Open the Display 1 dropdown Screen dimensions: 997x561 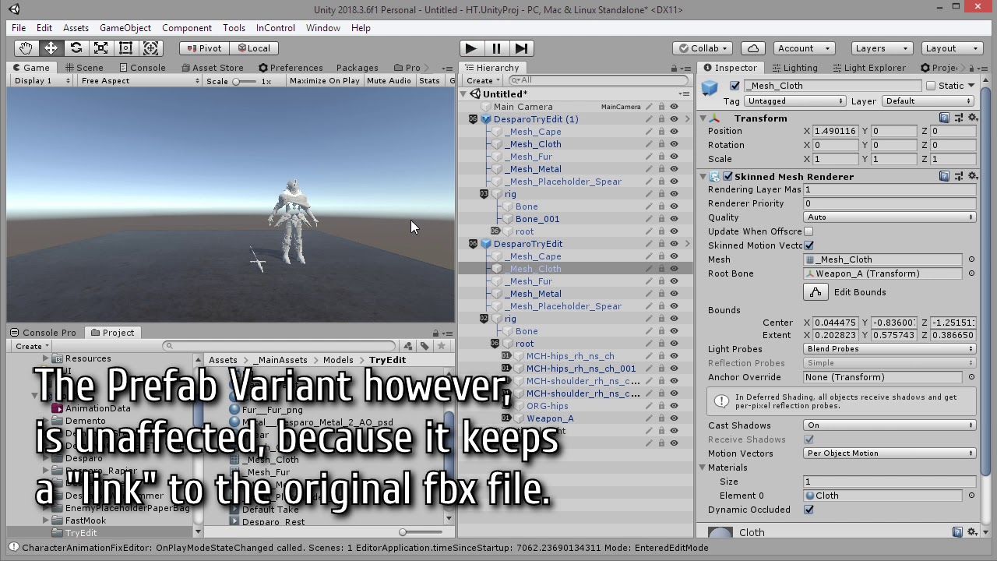coord(41,81)
